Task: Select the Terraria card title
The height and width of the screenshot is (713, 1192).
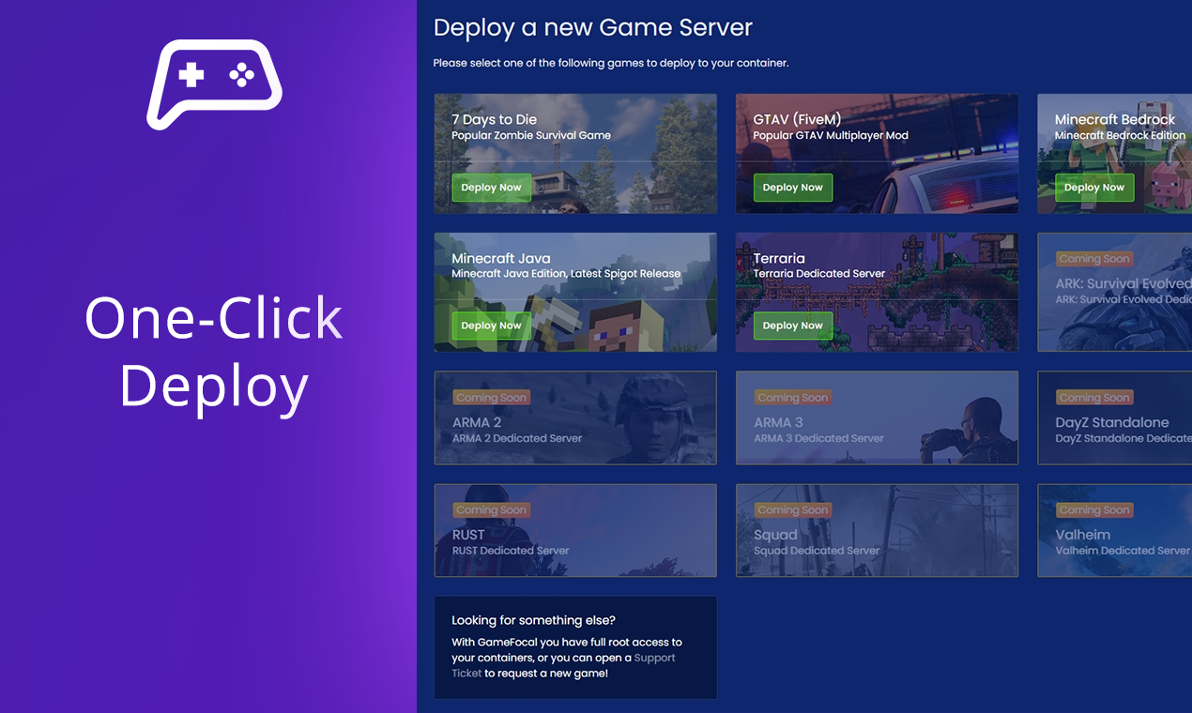Action: [x=779, y=258]
